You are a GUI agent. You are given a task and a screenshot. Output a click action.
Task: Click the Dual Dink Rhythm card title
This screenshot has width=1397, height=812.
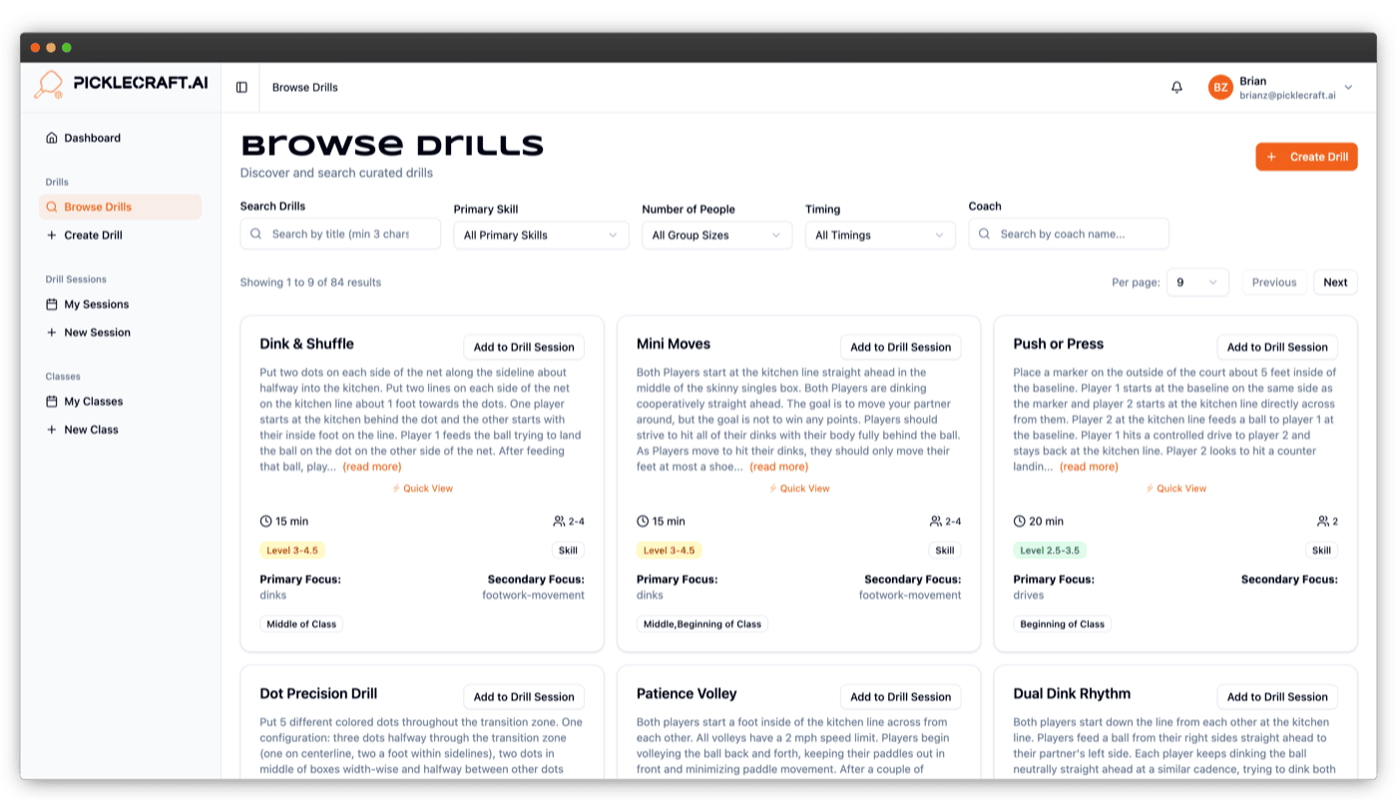tap(1072, 694)
